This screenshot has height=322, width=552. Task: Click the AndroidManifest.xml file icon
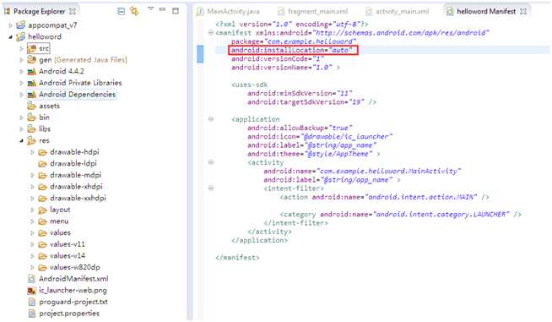point(32,279)
